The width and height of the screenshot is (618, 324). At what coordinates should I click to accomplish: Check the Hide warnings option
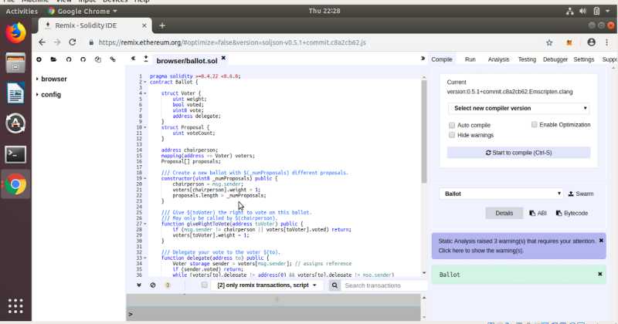tap(452, 135)
